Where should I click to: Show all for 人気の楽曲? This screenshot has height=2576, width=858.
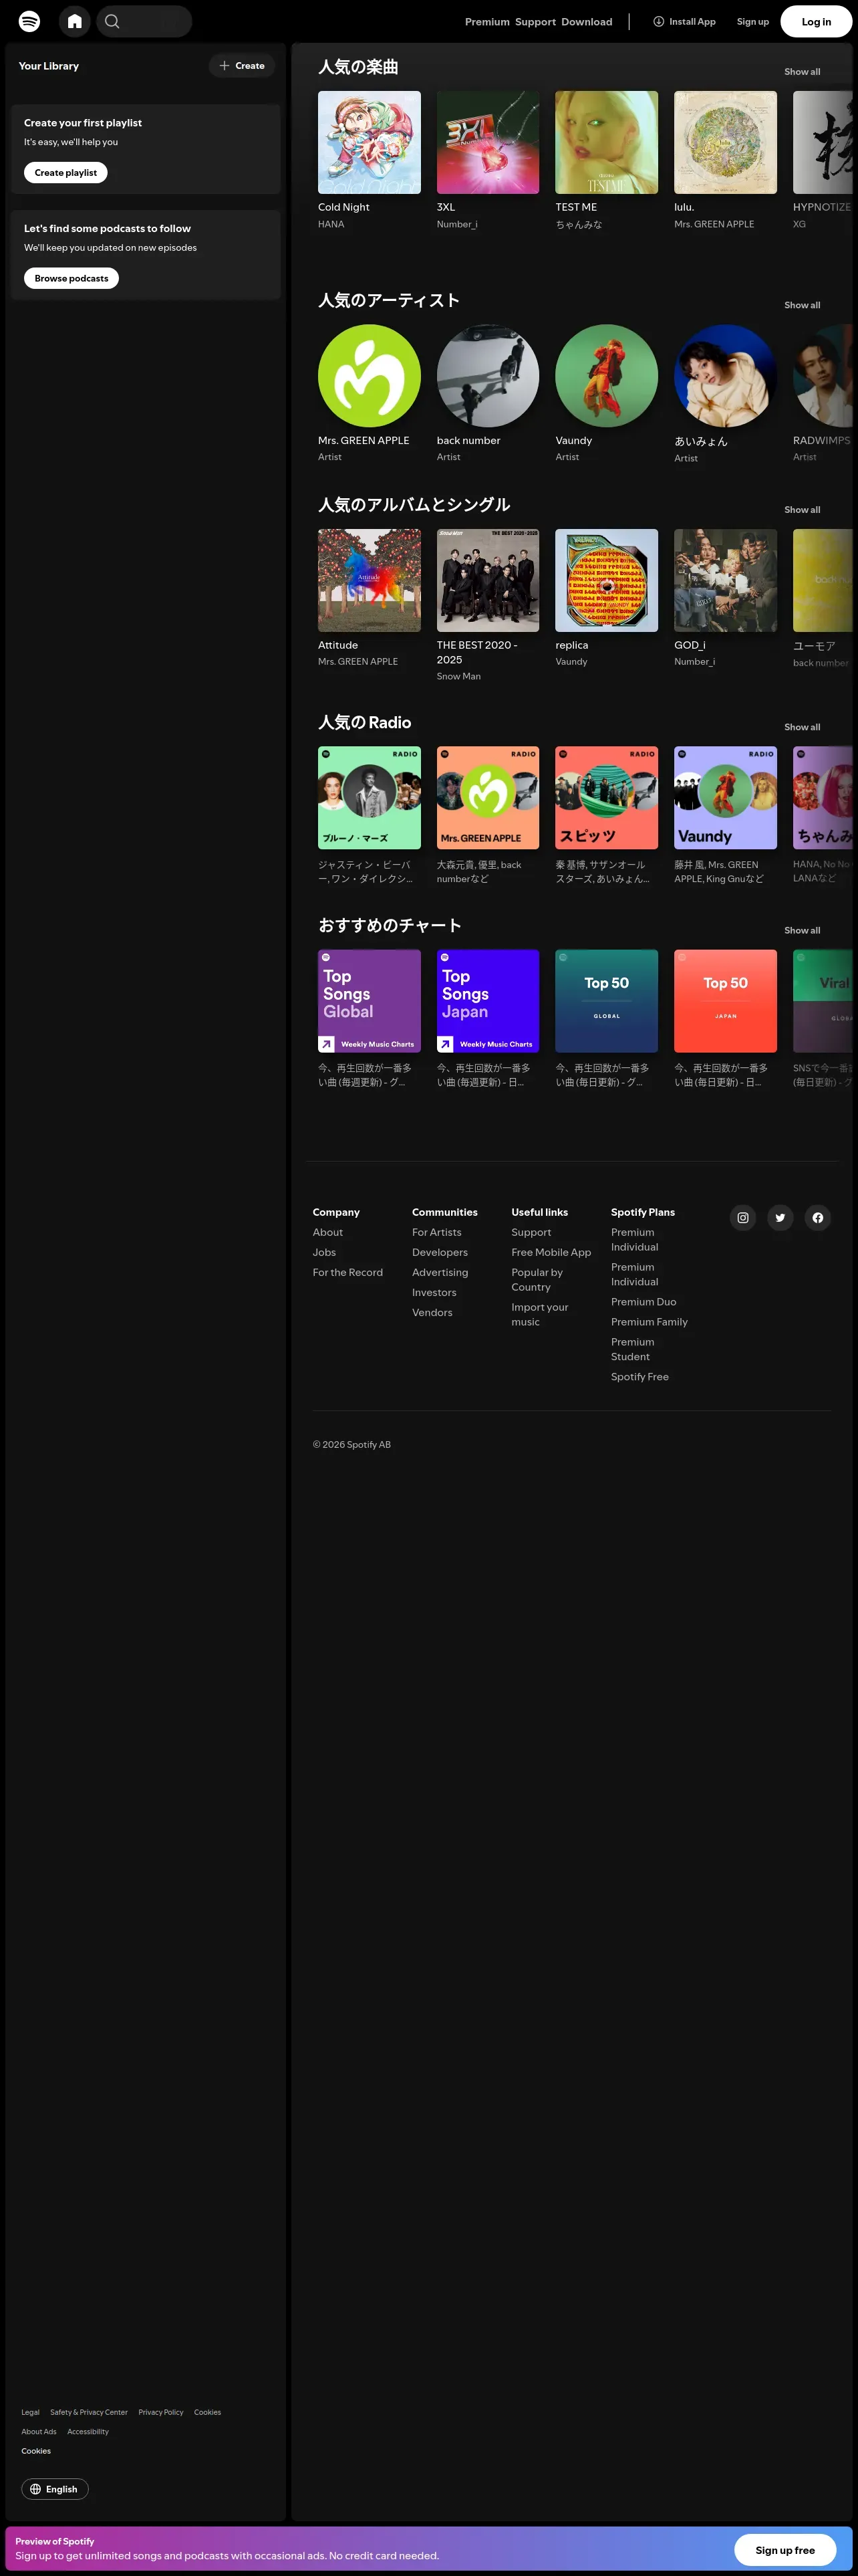802,72
